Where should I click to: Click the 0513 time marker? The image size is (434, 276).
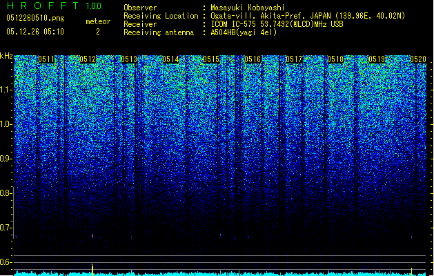[x=129, y=59]
